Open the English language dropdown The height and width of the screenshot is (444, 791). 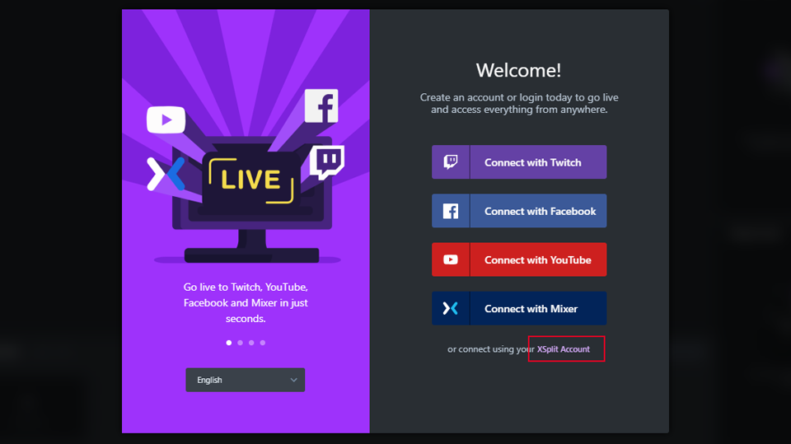[246, 380]
